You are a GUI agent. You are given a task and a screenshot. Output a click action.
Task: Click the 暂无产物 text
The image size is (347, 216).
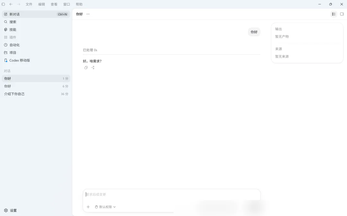282,36
